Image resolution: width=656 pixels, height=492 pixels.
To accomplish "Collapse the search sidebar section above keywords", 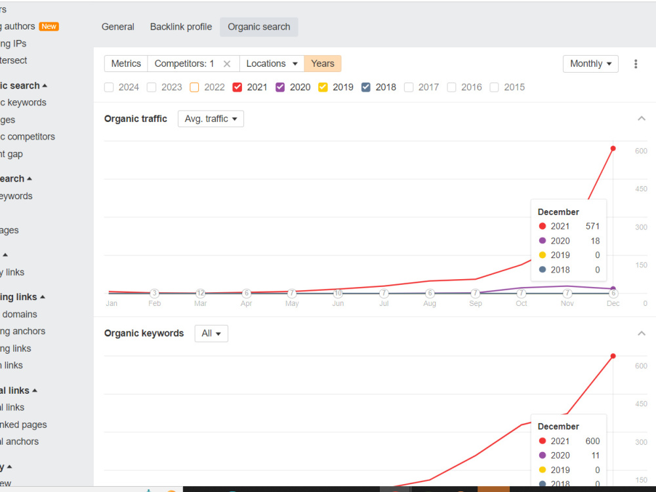I will [24, 86].
